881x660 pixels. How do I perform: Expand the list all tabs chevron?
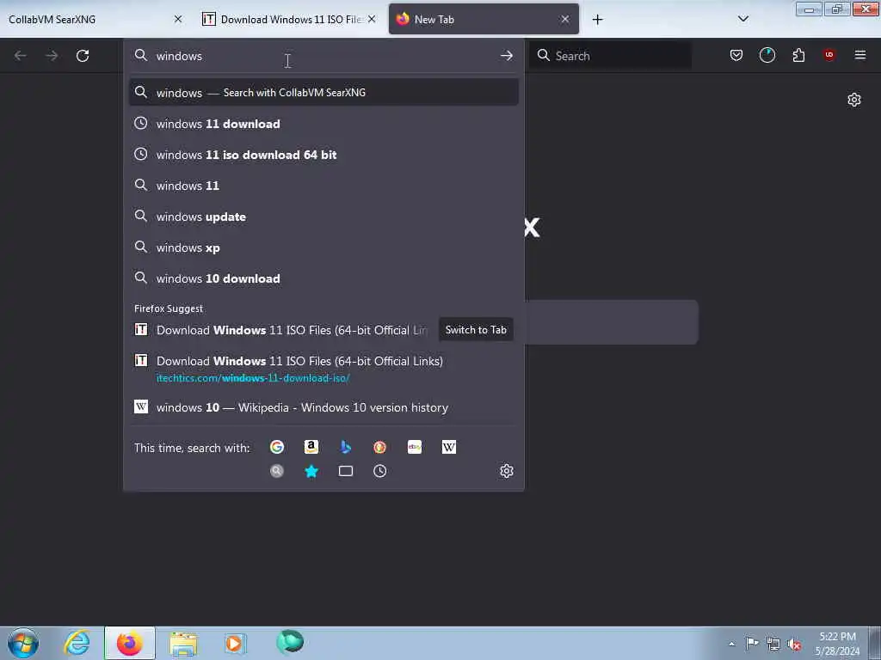pyautogui.click(x=742, y=19)
